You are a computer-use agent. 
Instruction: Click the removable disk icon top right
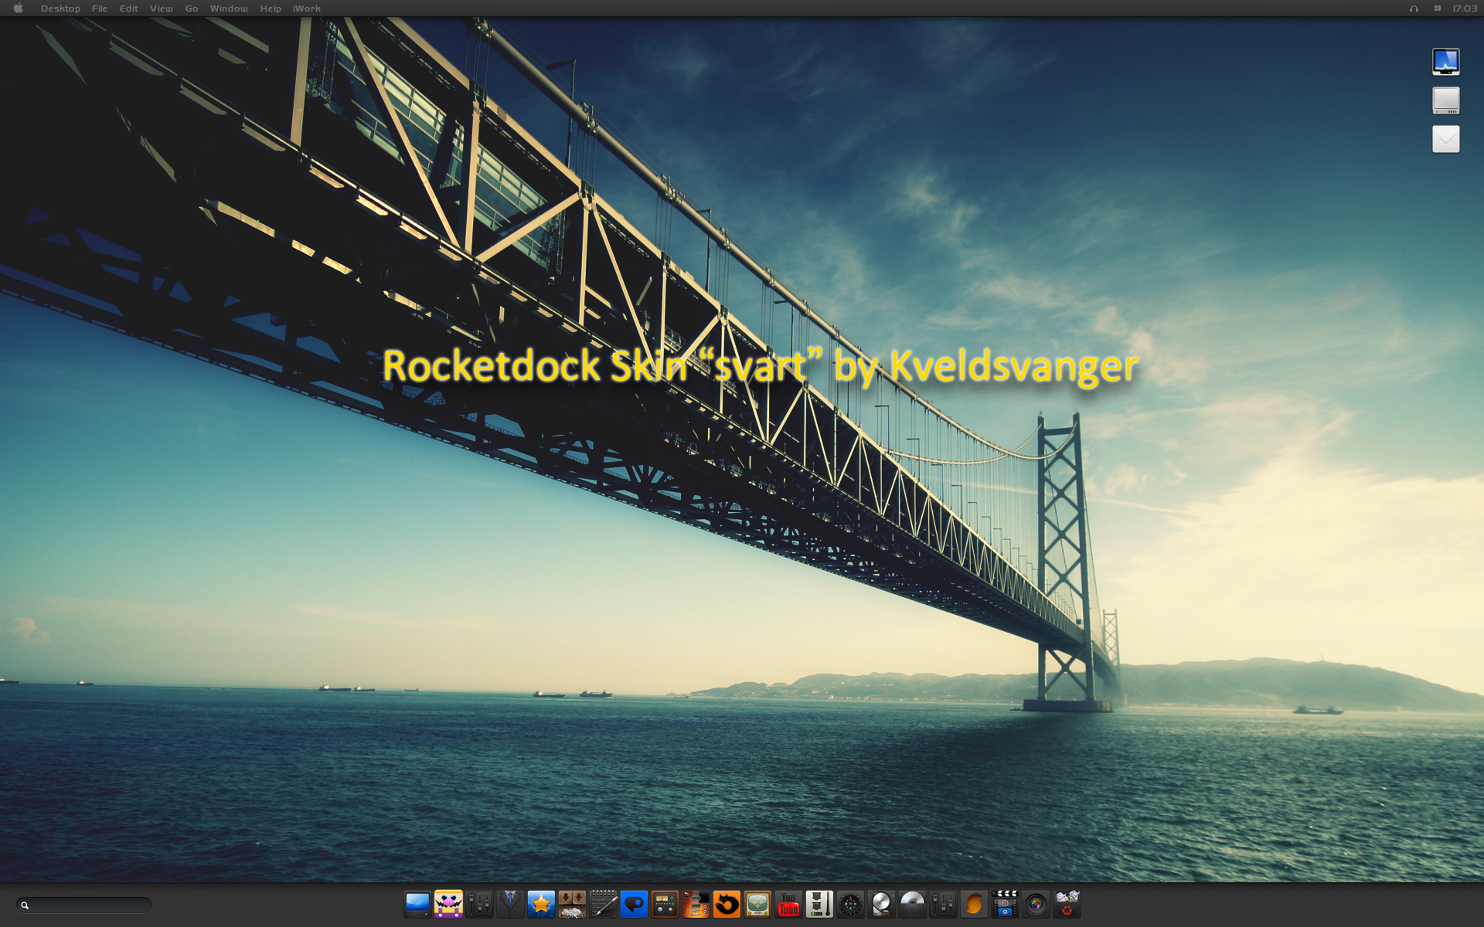[1448, 100]
